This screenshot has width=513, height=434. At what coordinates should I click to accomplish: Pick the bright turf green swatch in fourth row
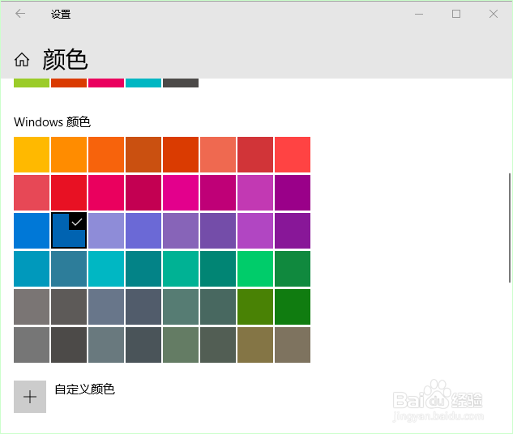[255, 269]
